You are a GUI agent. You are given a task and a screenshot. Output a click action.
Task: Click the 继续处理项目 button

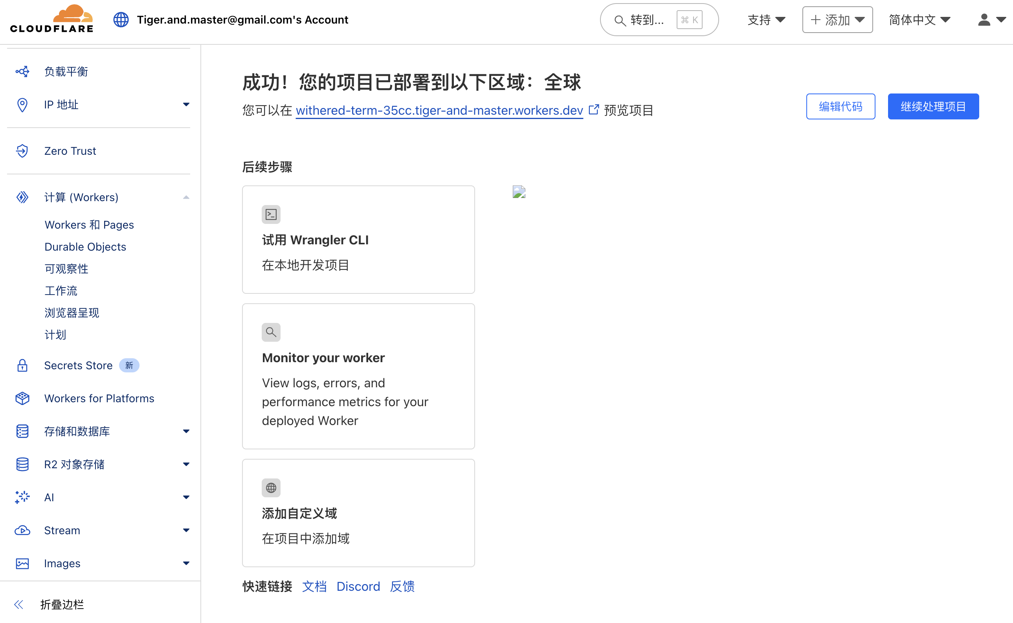pyautogui.click(x=933, y=107)
